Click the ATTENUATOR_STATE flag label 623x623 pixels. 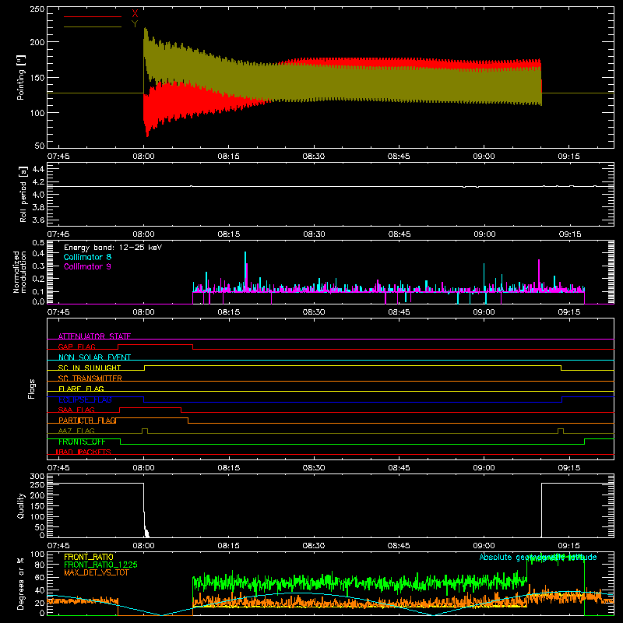coord(94,336)
